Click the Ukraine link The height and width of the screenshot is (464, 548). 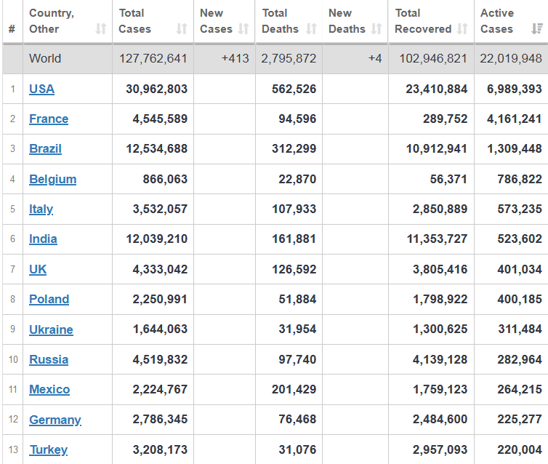tap(51, 329)
